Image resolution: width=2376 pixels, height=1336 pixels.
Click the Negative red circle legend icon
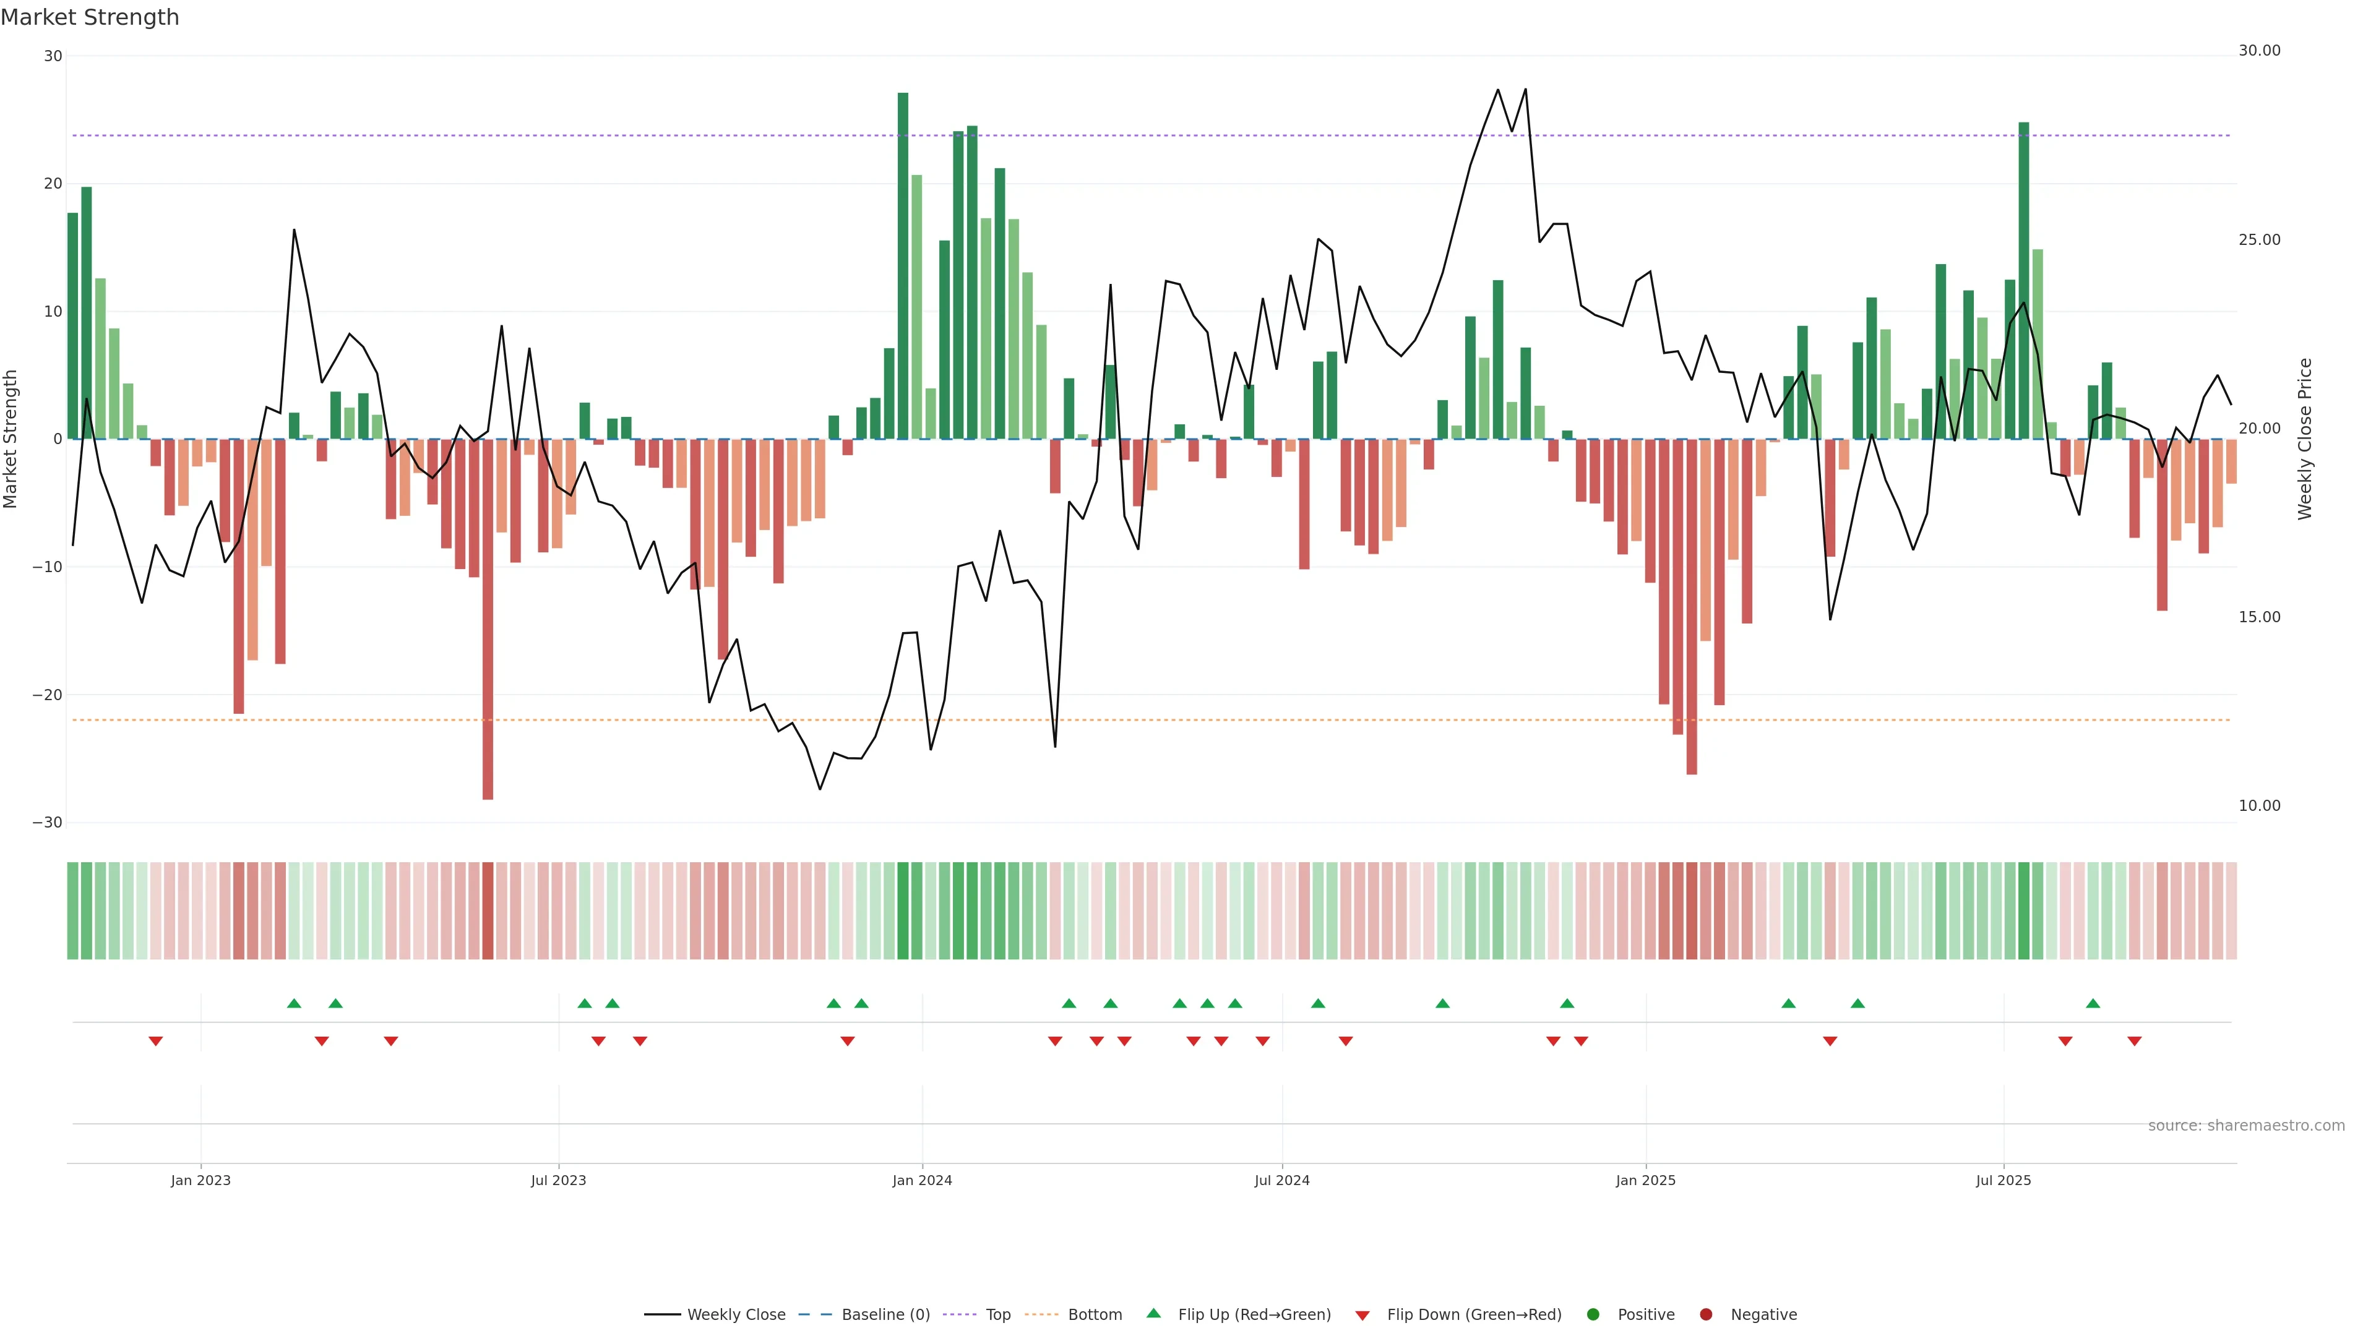(1705, 1315)
